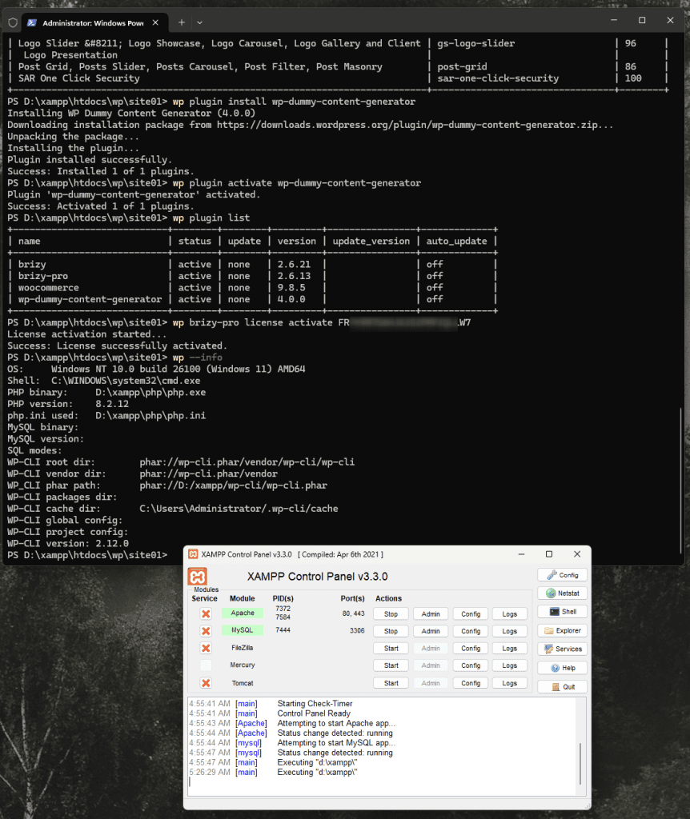Open the Apache Admin page

coord(431,614)
